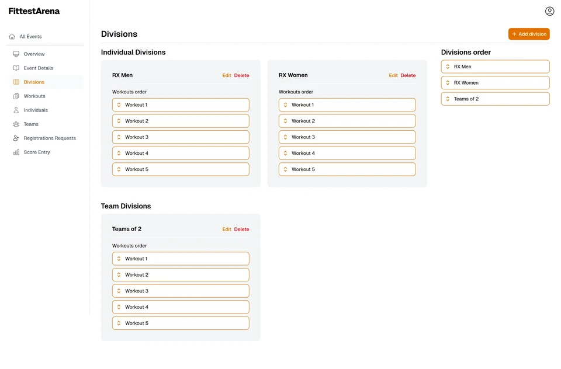Click the Event Details book icon
The height and width of the screenshot is (369, 561).
pyautogui.click(x=16, y=68)
